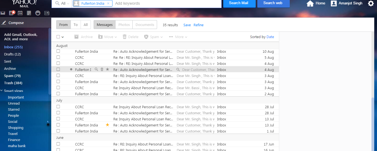This screenshot has width=377, height=151.
Task: Open the Notepad icon in the top bar
Action: click(x=29, y=13)
